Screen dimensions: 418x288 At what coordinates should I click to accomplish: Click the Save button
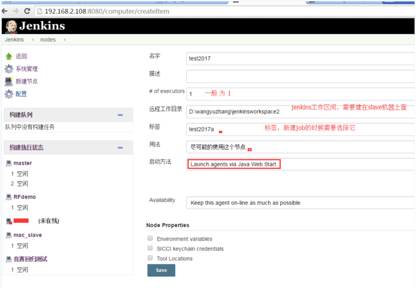pyautogui.click(x=162, y=270)
